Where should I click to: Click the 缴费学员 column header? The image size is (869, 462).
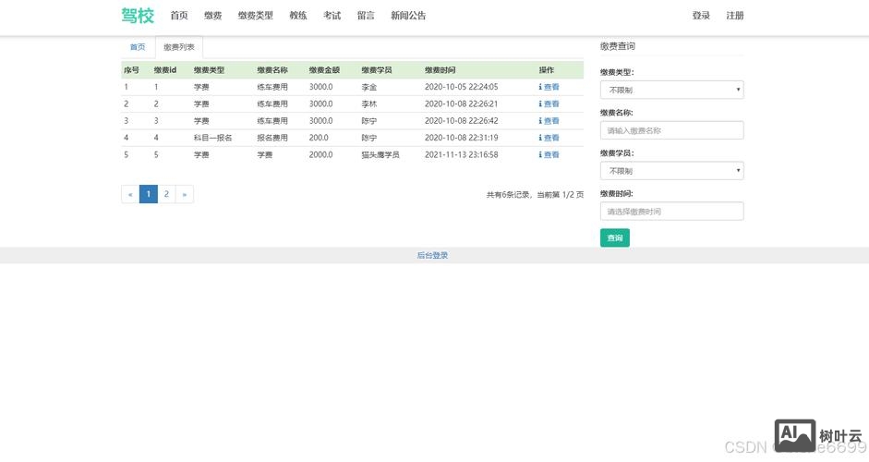click(376, 70)
